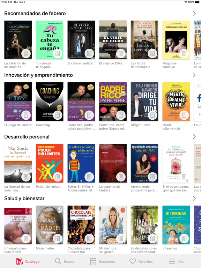Open the Estantería shelf icon

93,261
